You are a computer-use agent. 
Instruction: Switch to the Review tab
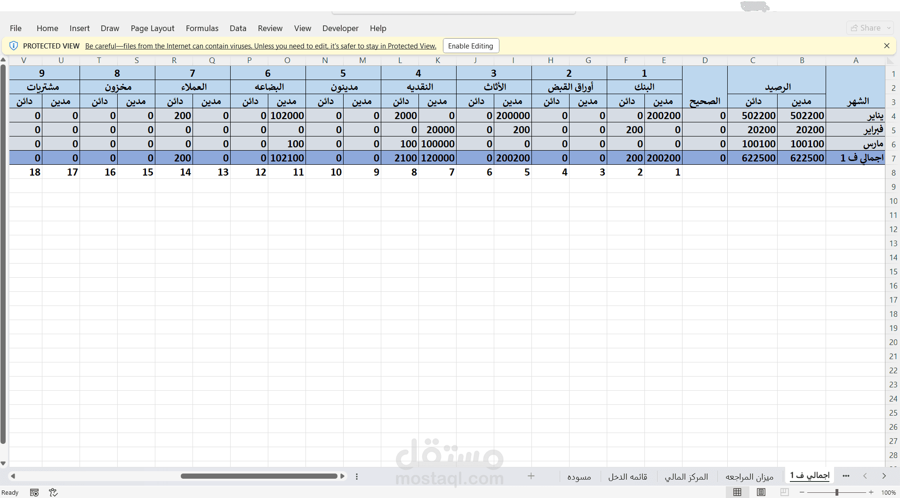tap(270, 28)
